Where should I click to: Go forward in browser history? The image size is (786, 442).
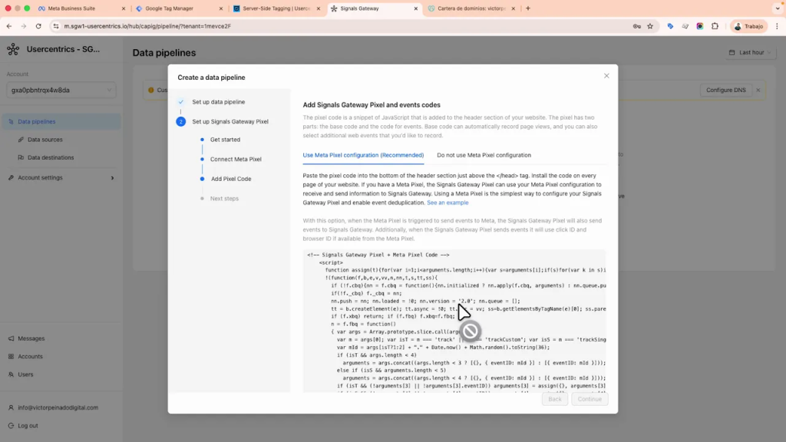pyautogui.click(x=24, y=26)
